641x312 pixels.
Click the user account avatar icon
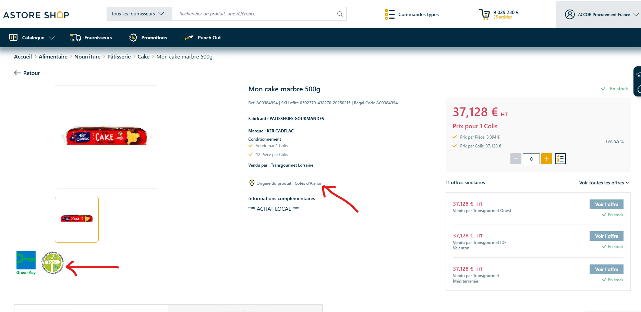point(570,14)
